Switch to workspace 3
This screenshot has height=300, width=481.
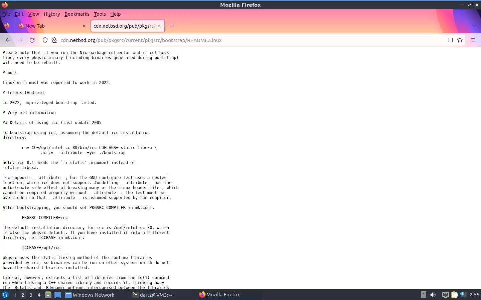(x=31, y=295)
